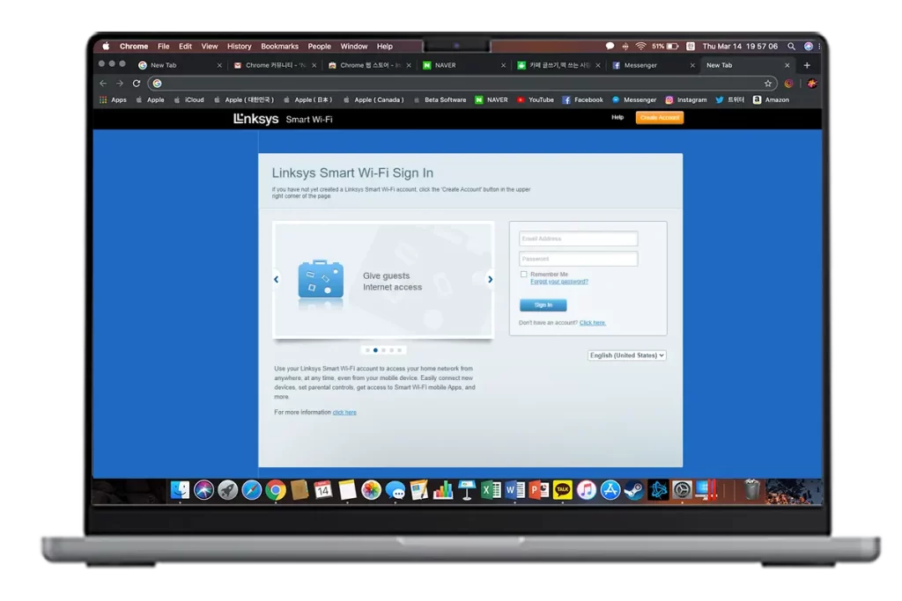
Task: Launch Siri from the Dock
Action: (x=203, y=490)
